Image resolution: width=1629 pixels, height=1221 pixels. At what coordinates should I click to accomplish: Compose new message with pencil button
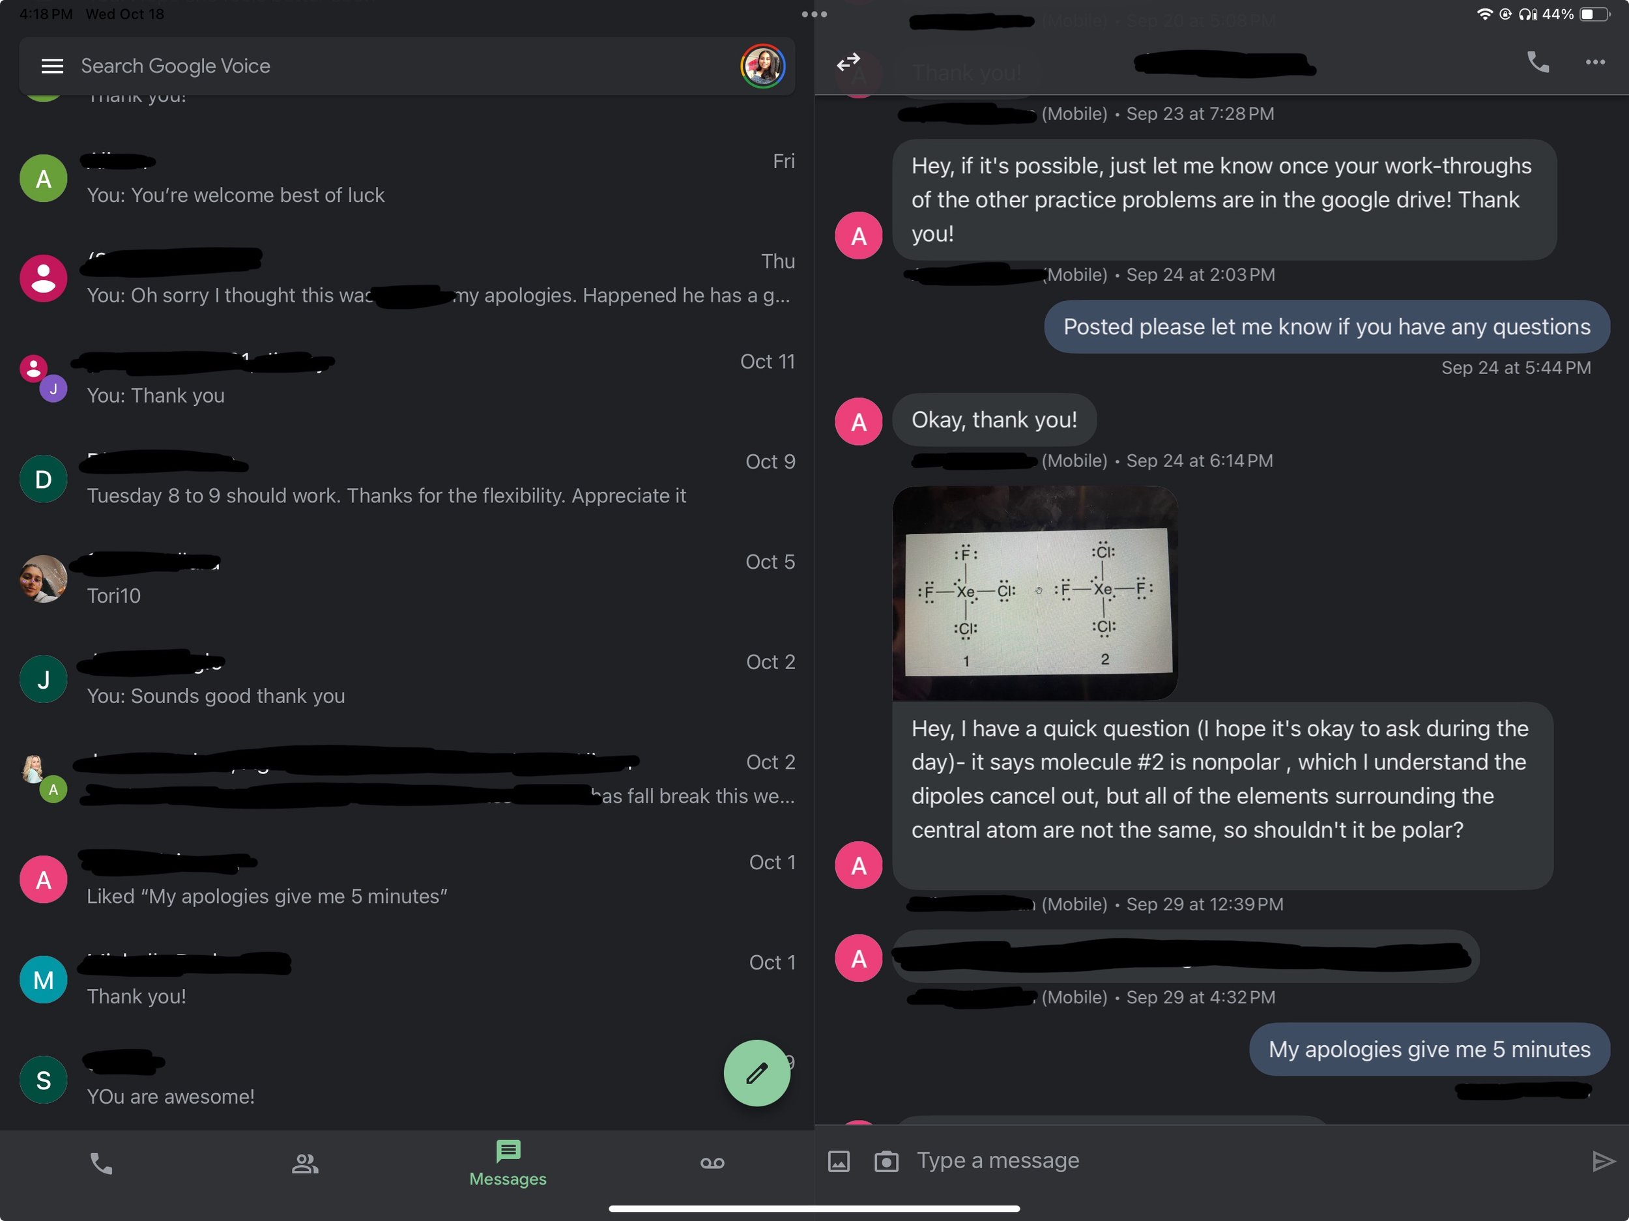(x=757, y=1073)
